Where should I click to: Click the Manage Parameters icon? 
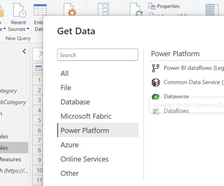pos(103,9)
